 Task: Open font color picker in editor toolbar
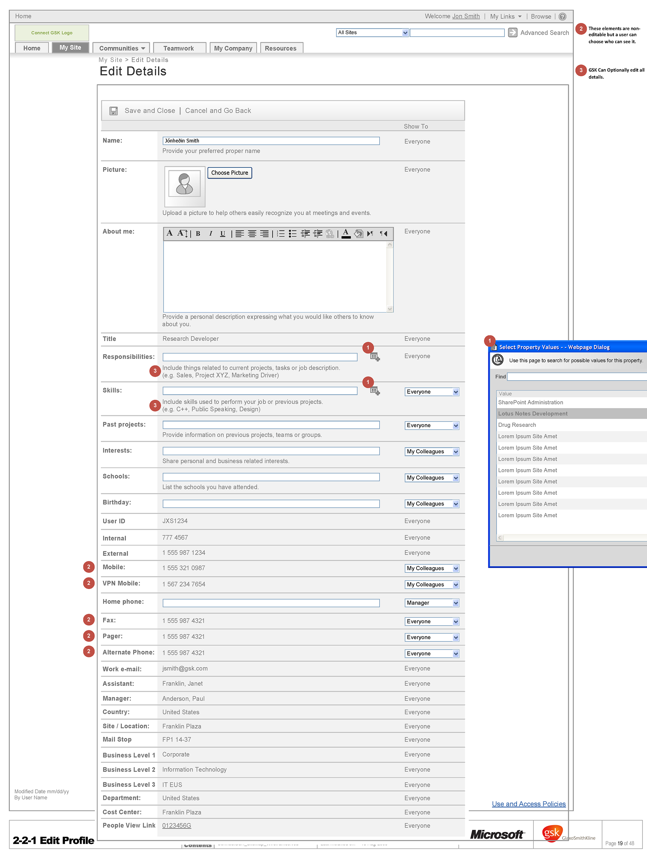pos(346,233)
